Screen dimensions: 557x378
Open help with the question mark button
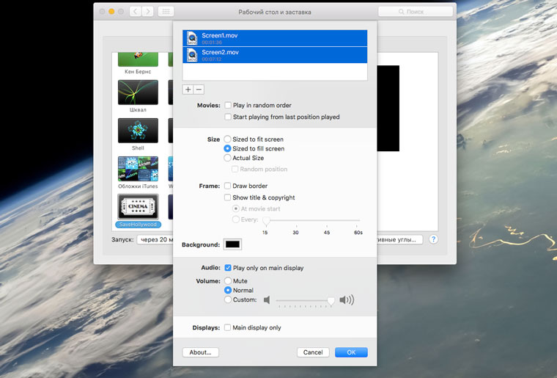pyautogui.click(x=433, y=239)
